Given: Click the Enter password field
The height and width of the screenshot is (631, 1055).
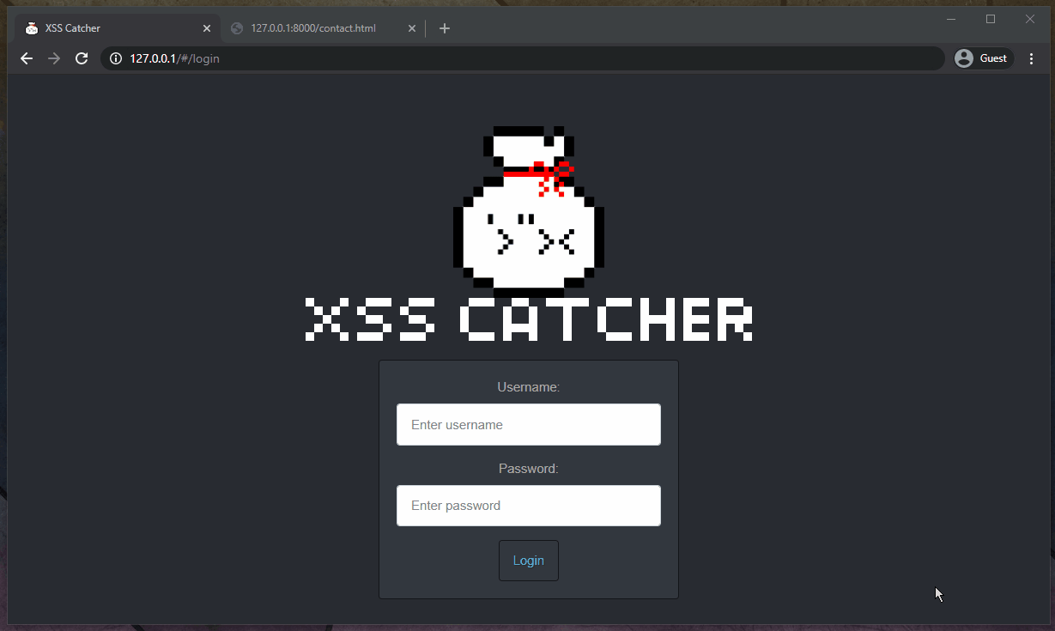Looking at the screenshot, I should tap(529, 506).
